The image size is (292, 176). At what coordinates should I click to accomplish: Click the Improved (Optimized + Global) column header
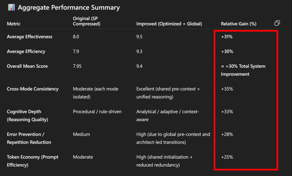point(169,24)
